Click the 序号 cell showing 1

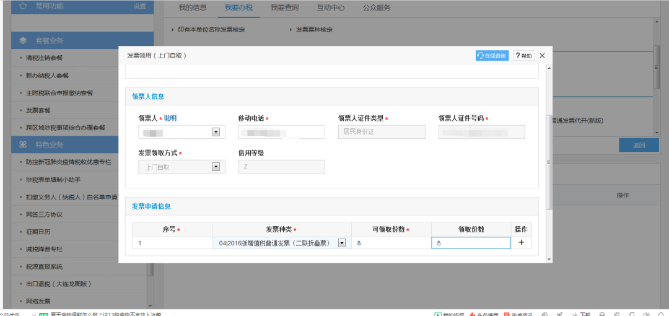(x=172, y=242)
